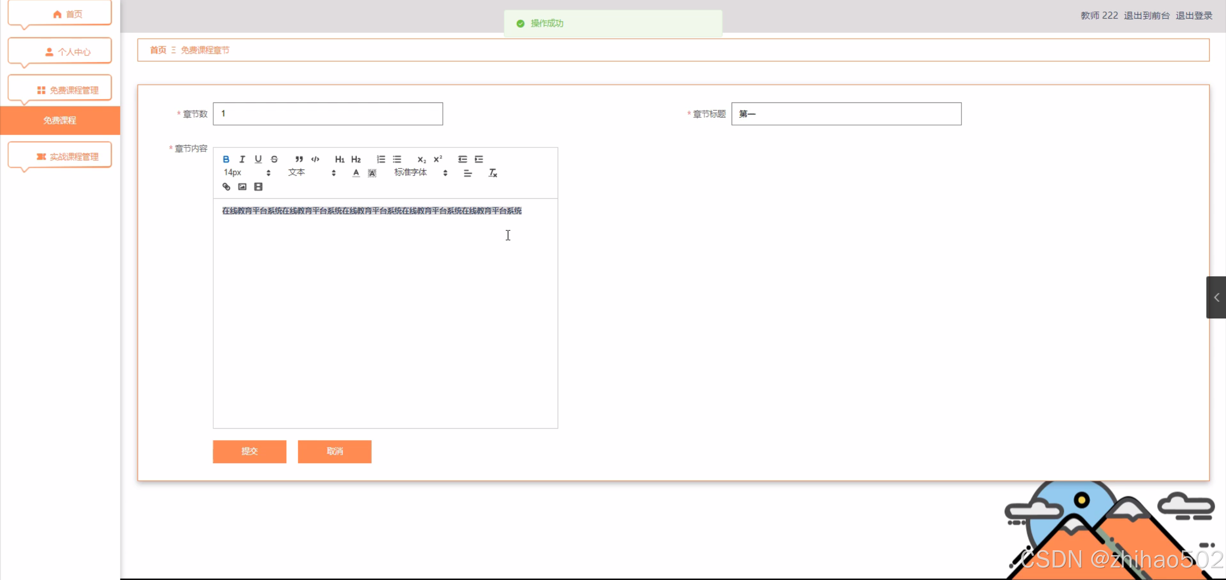Apply superscript formatting
Viewport: 1226px width, 580px height.
[438, 159]
